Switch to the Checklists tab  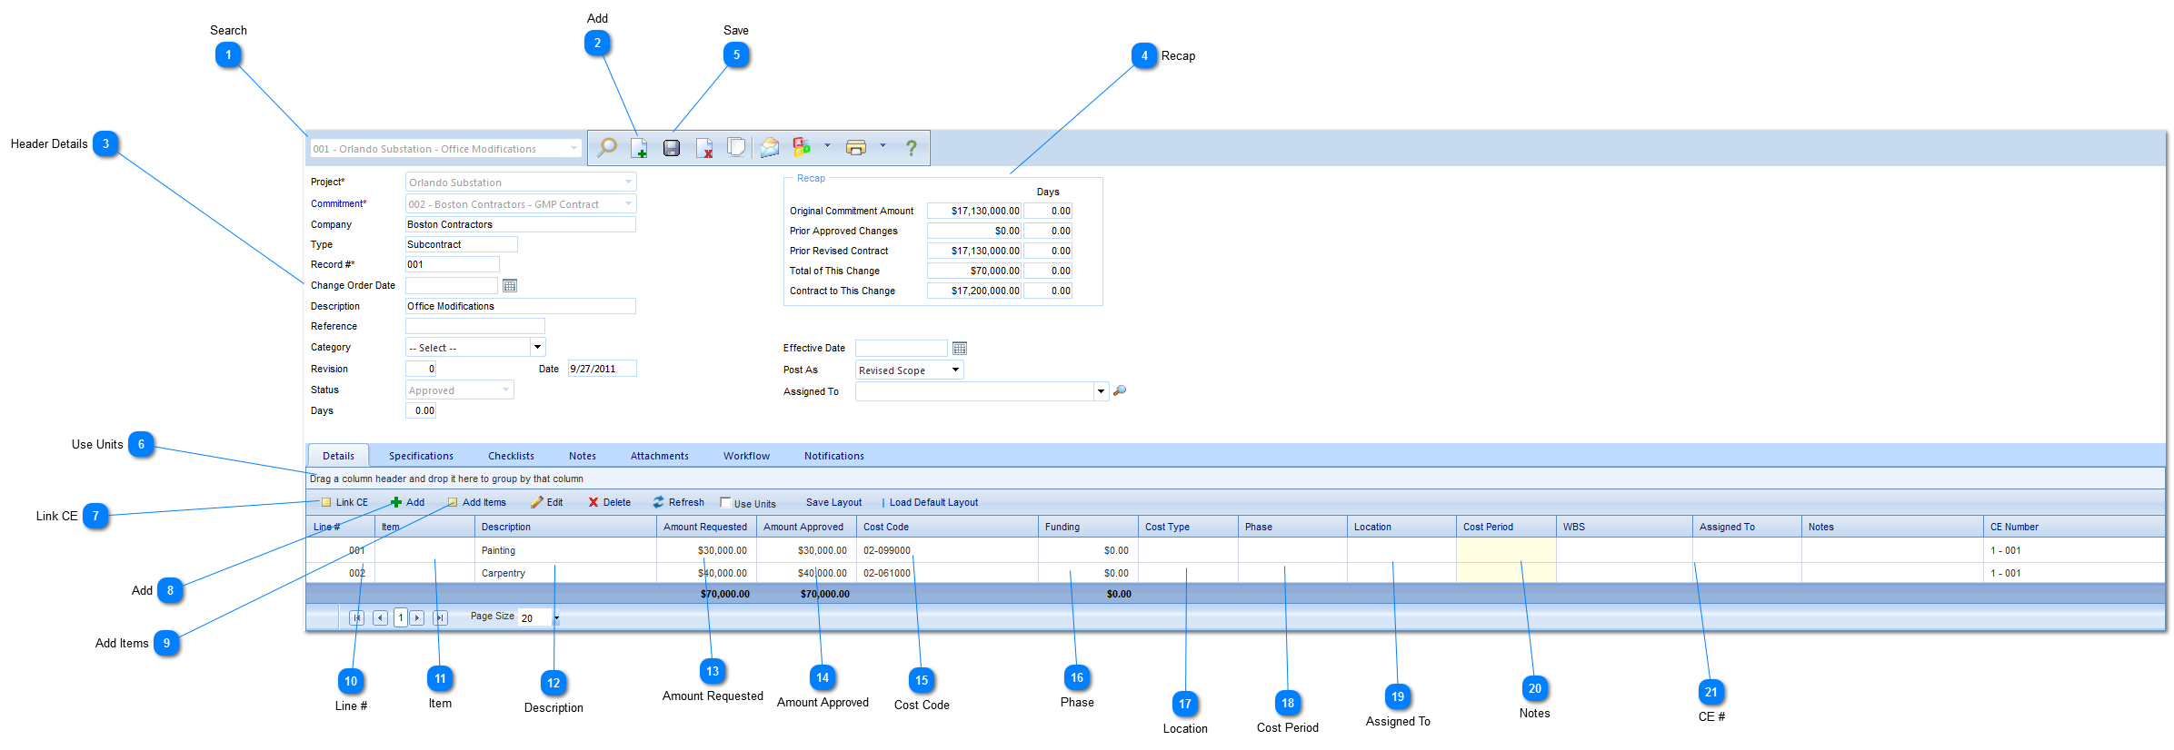coord(511,456)
